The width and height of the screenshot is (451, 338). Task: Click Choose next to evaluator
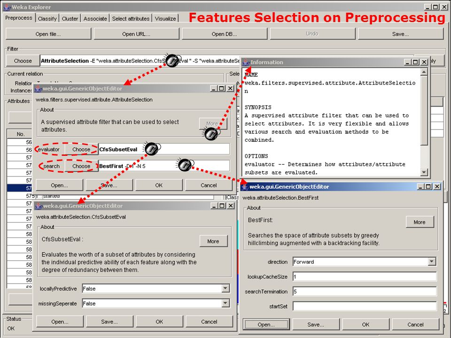click(x=81, y=149)
